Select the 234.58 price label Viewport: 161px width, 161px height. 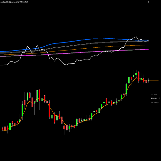coord(154,95)
